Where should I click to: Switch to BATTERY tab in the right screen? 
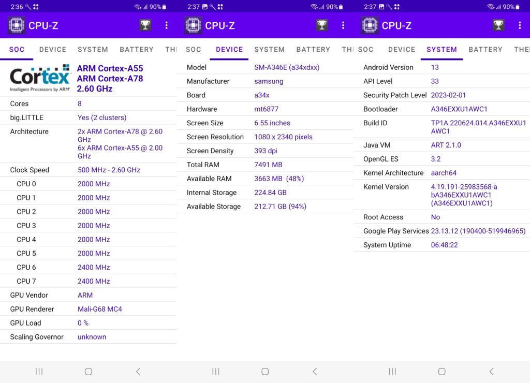(x=485, y=50)
